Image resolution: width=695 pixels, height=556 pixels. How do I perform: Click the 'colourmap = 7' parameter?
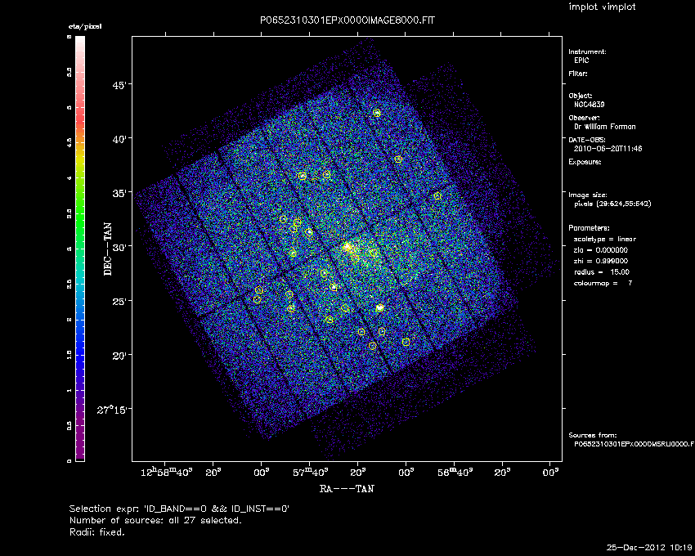coord(603,284)
